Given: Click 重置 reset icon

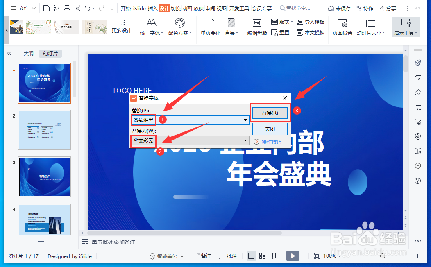Looking at the screenshot, I should 280,33.
